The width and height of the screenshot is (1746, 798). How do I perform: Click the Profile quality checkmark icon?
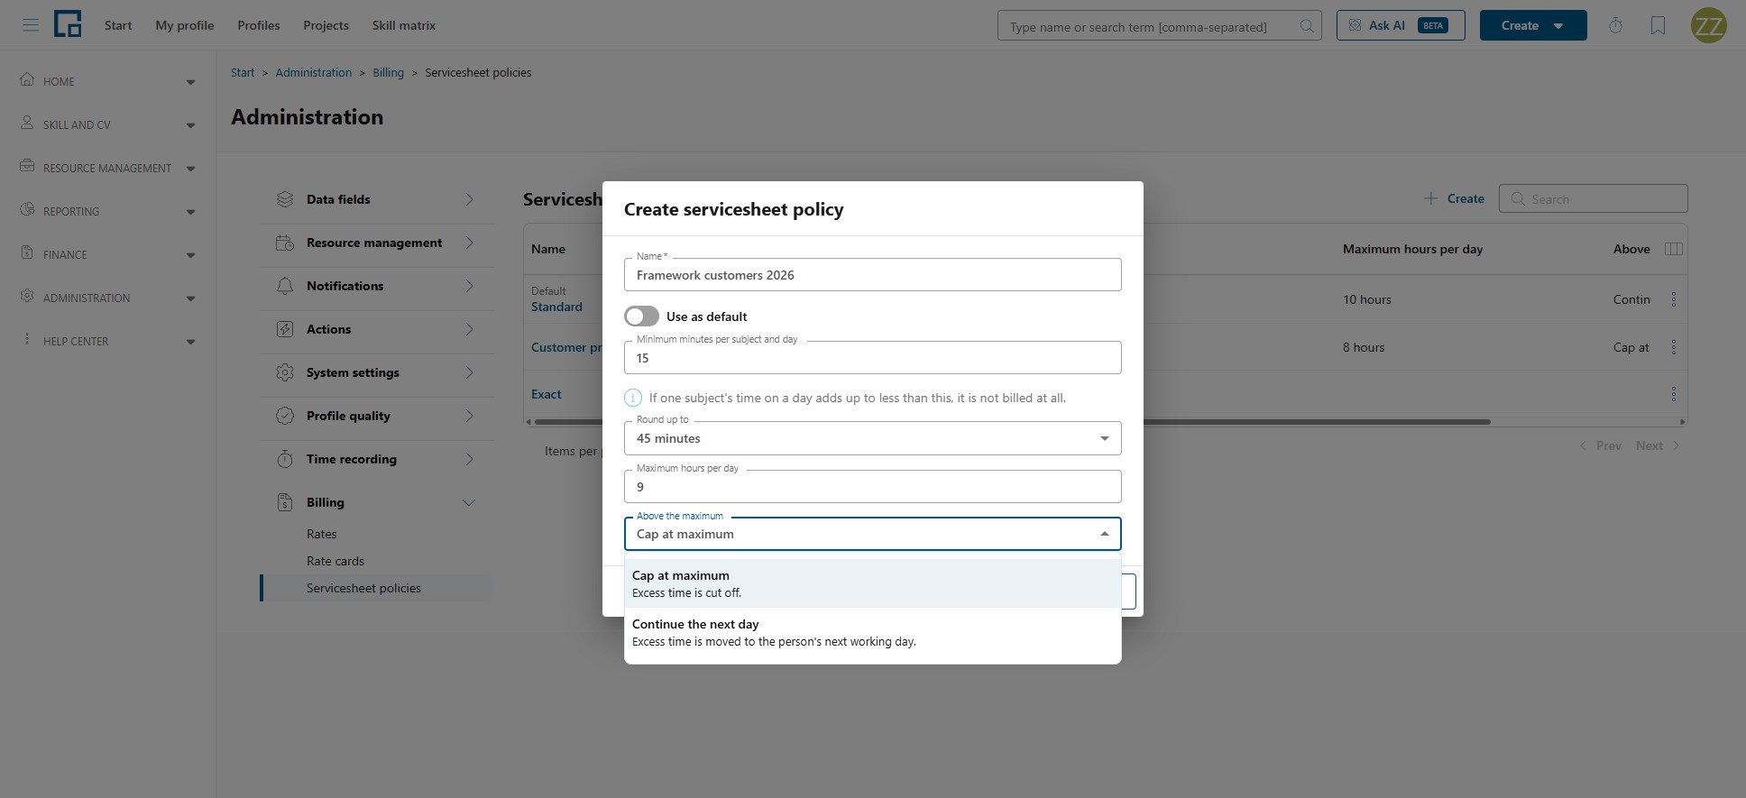[285, 416]
